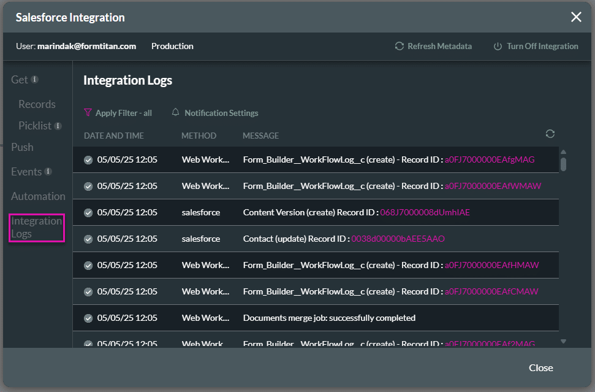Click the Notification Settings bell icon
The height and width of the screenshot is (392, 595).
point(175,112)
